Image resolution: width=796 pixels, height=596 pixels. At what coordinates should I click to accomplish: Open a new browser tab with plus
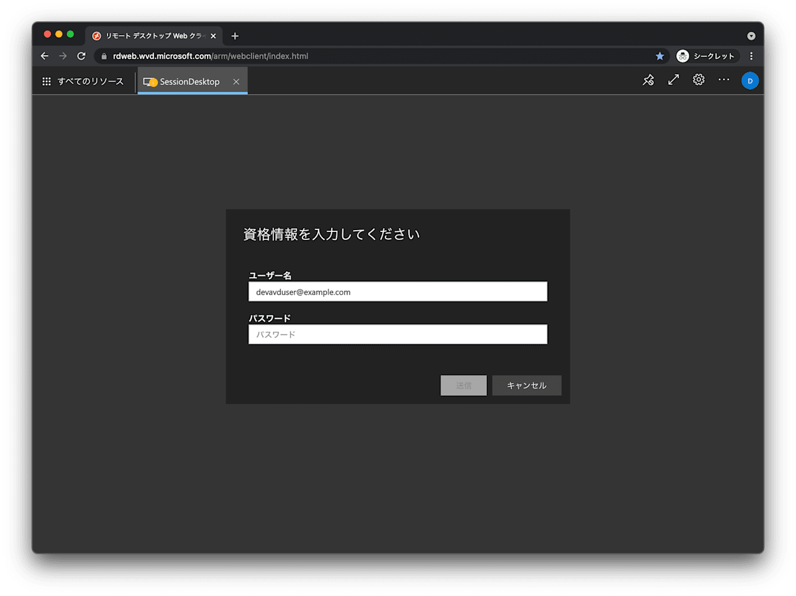click(235, 36)
